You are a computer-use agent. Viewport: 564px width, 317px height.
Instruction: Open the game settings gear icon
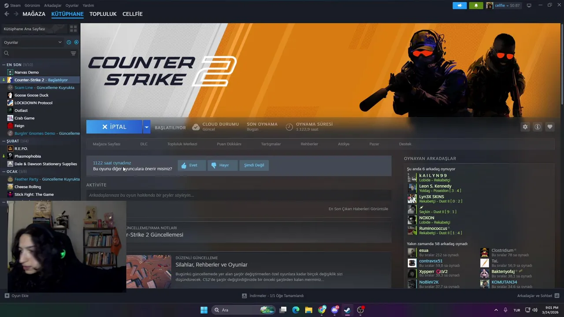pos(525,127)
